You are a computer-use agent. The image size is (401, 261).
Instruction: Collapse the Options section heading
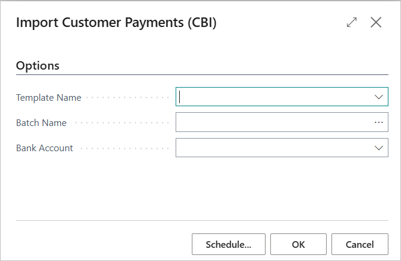[x=38, y=66]
